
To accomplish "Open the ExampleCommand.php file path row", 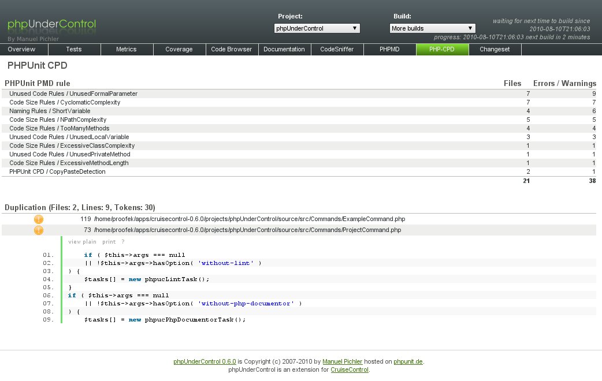I will (247, 219).
